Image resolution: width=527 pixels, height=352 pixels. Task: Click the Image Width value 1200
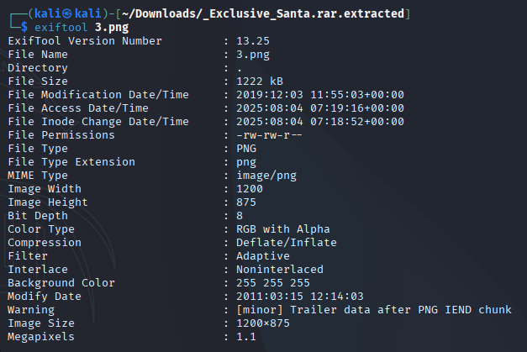(250, 189)
